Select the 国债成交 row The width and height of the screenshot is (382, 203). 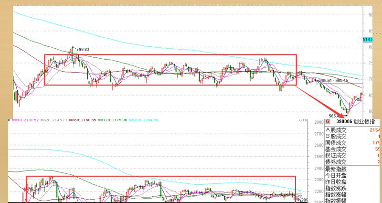pos(352,143)
